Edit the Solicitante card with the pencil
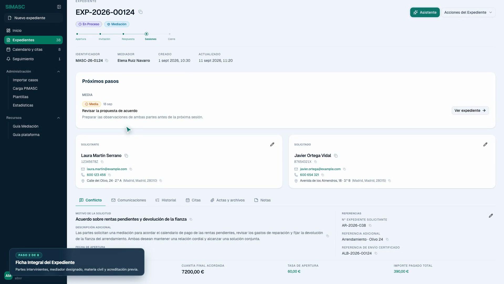Image resolution: width=504 pixels, height=284 pixels. click(272, 144)
